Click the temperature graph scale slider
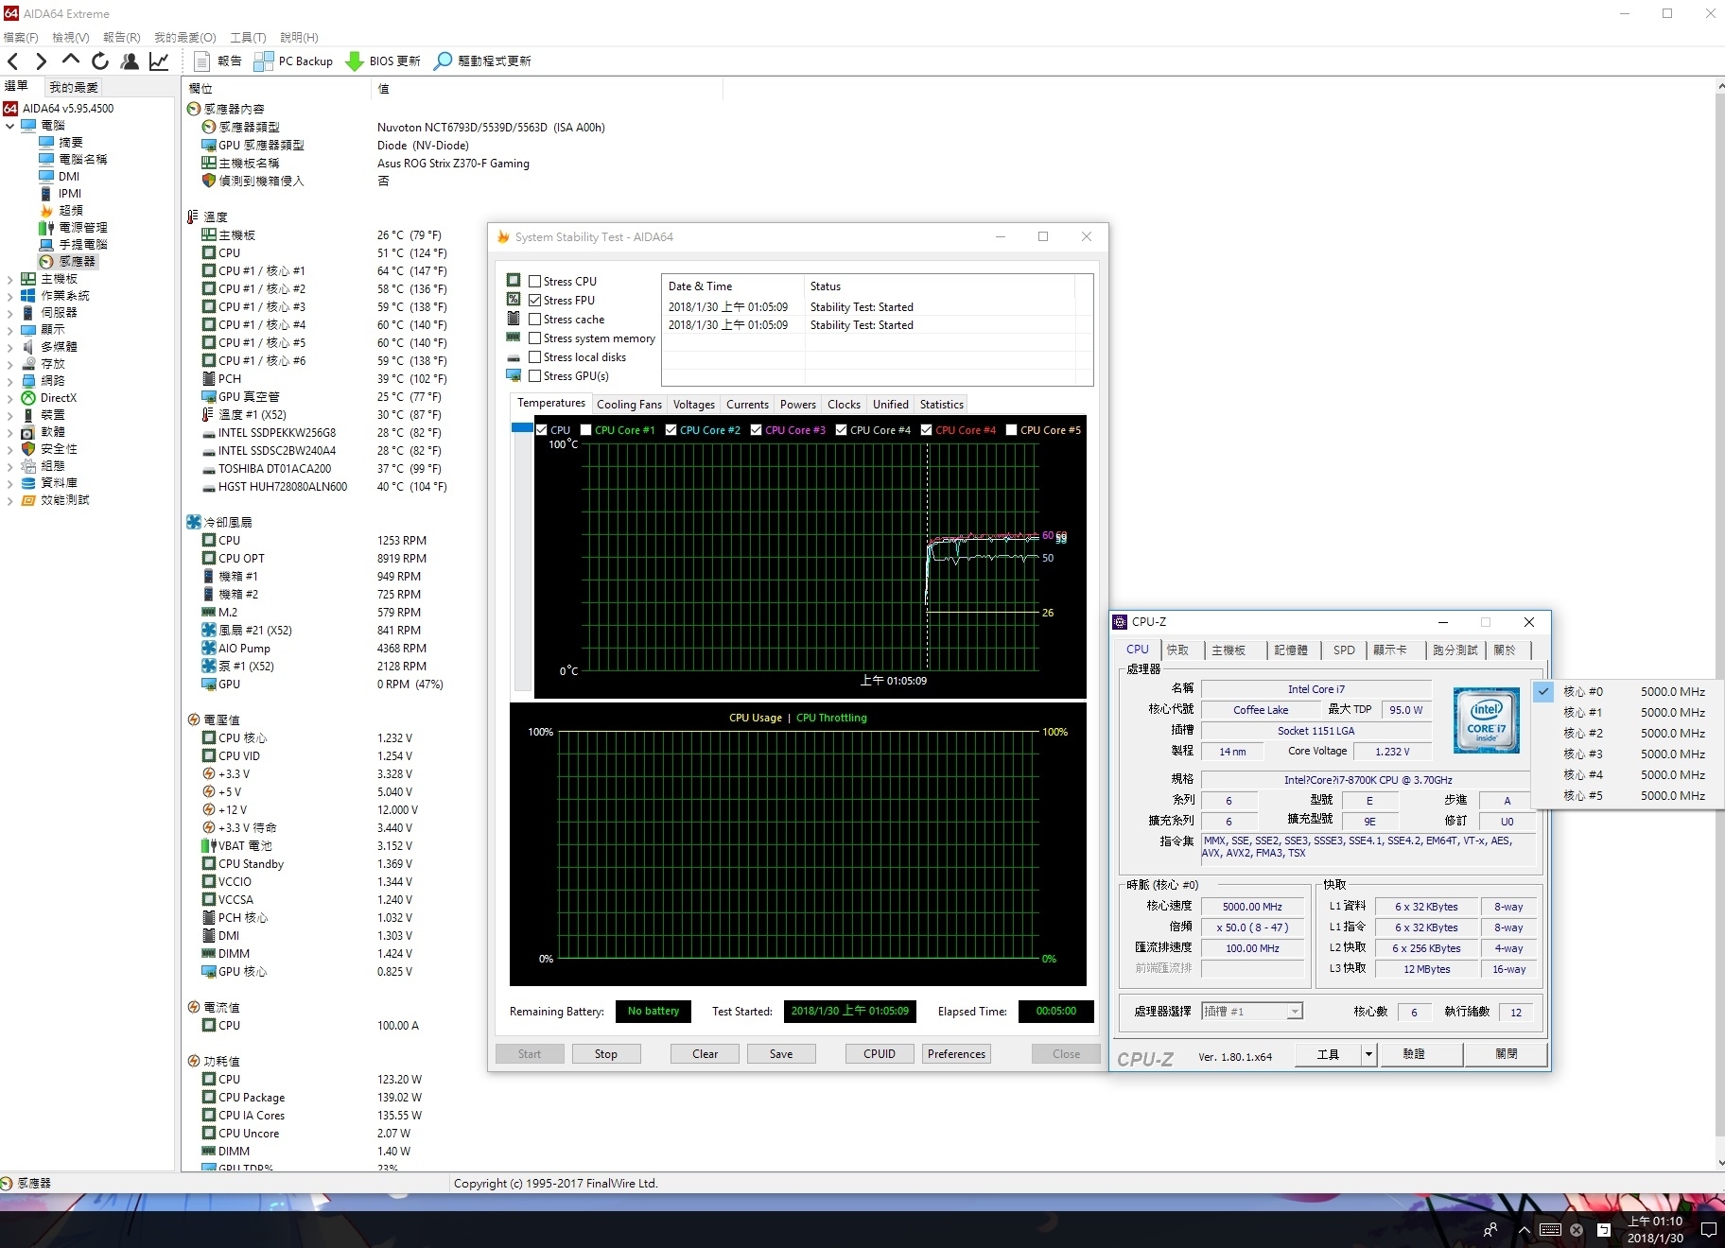The image size is (1725, 1248). tap(521, 428)
